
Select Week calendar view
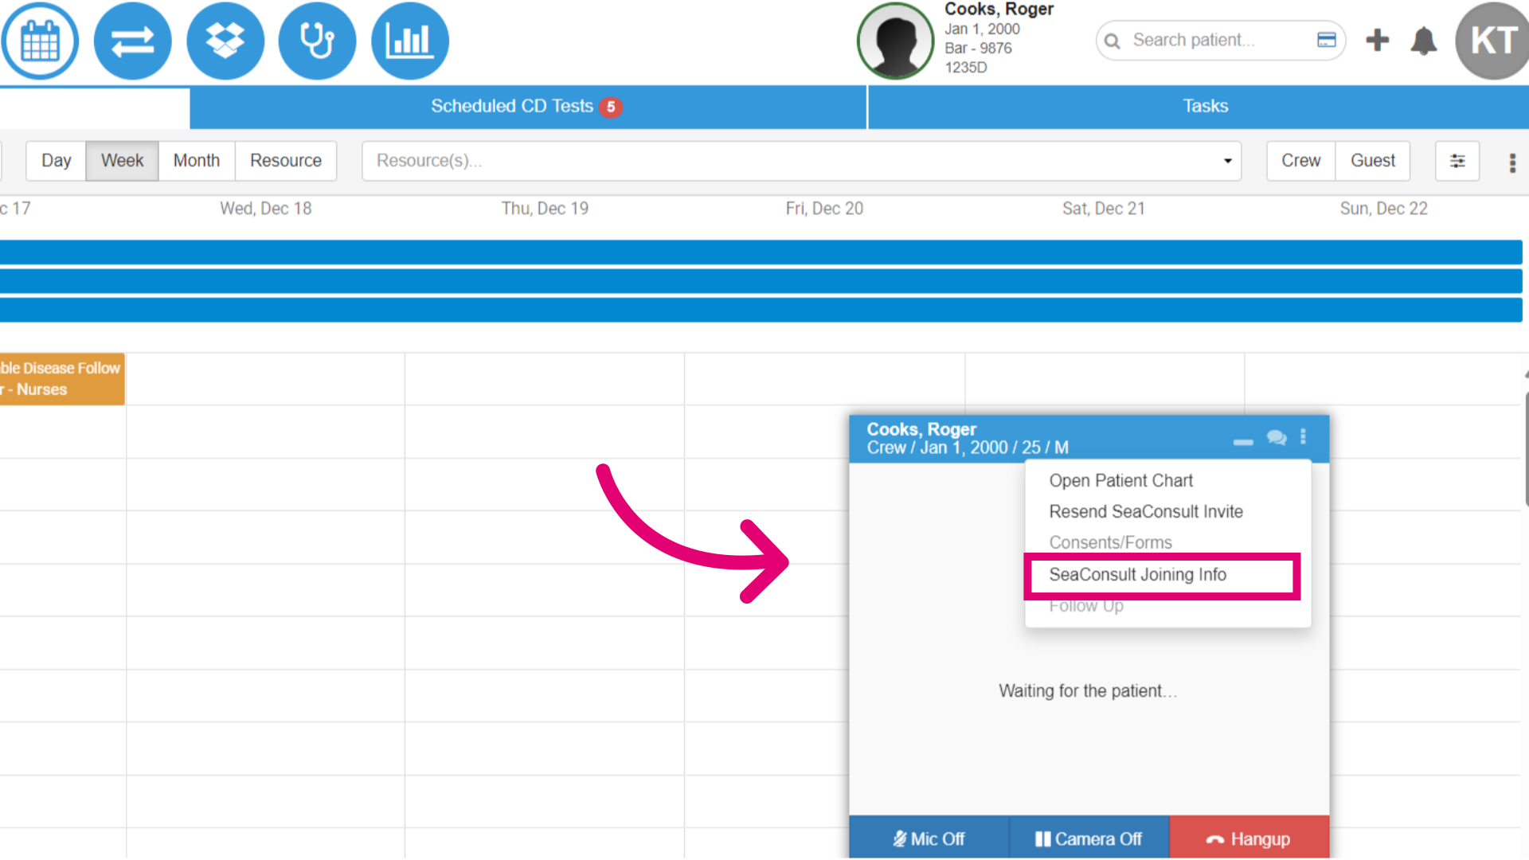click(122, 161)
